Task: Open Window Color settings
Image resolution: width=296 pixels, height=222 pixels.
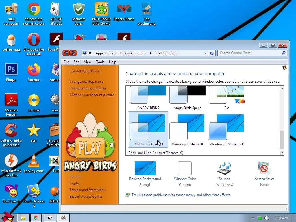Action: point(185,174)
